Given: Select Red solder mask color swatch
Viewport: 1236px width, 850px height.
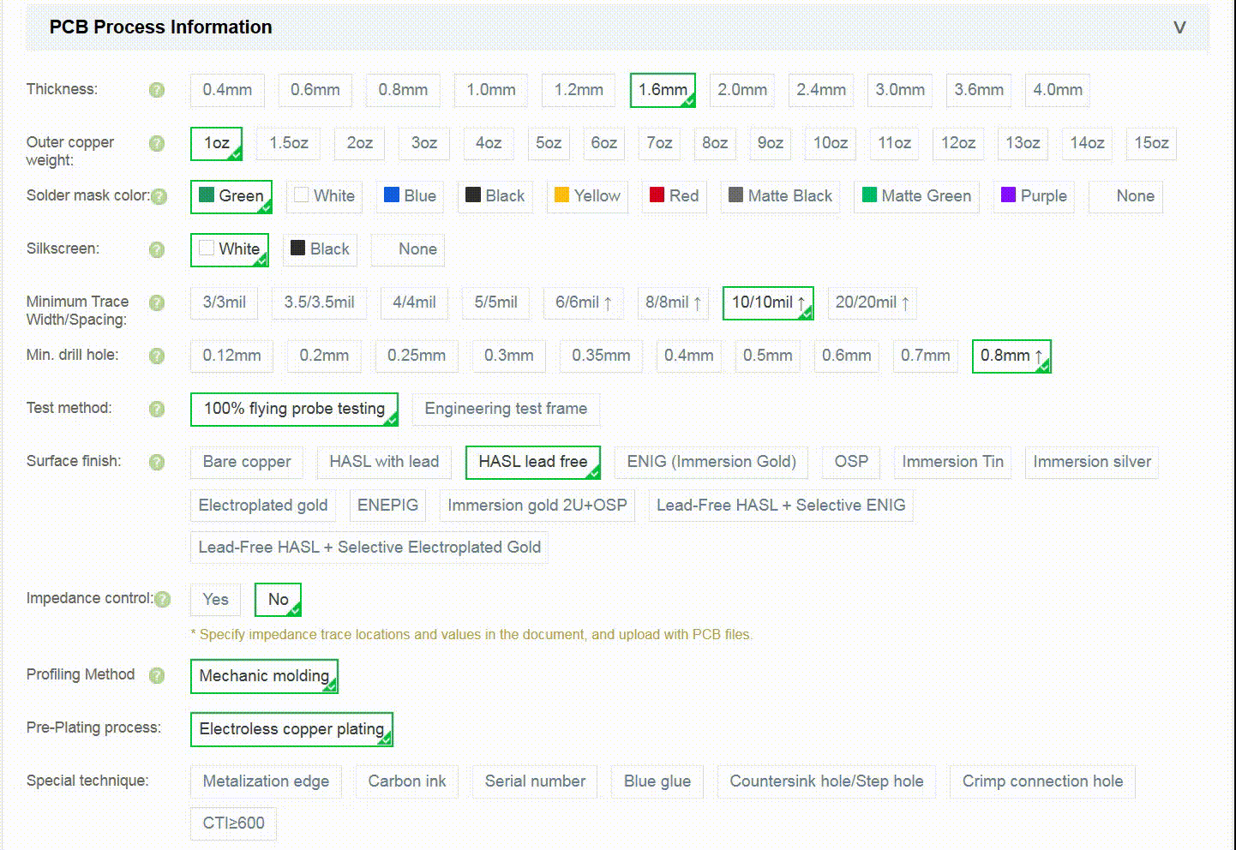Looking at the screenshot, I should coord(674,196).
